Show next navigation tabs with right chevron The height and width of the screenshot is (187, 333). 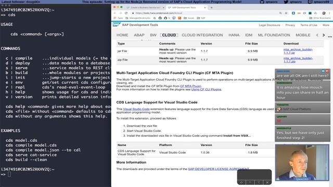(x=324, y=35)
